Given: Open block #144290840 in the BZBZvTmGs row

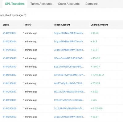Looking at the screenshot, I should click(10, 67).
